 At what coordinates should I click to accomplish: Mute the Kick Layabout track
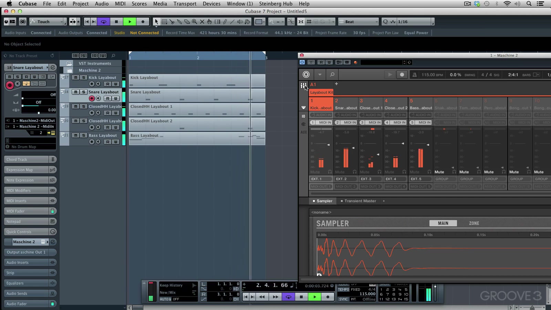click(75, 77)
